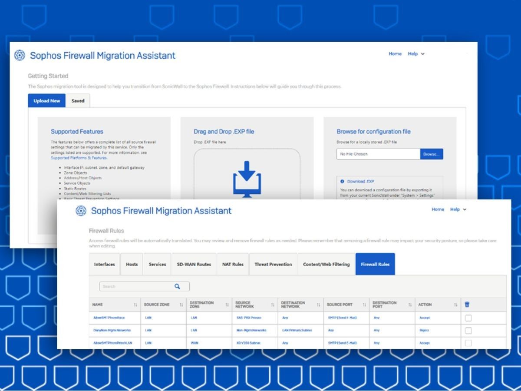Click the Sophos logo beside Getting Started title
The image size is (521, 391).
20,55
